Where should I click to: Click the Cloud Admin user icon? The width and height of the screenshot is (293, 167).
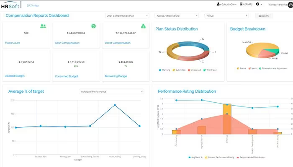[x=218, y=4]
